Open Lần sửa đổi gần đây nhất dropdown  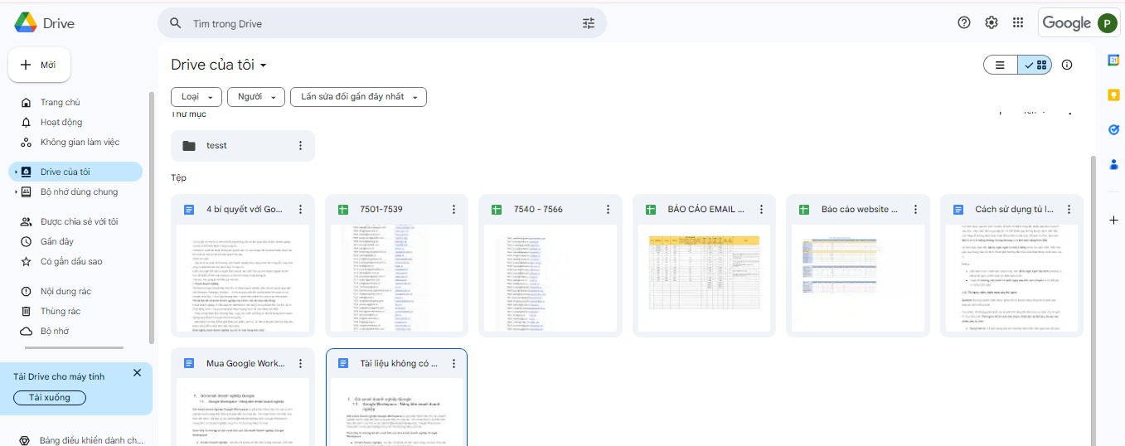358,97
